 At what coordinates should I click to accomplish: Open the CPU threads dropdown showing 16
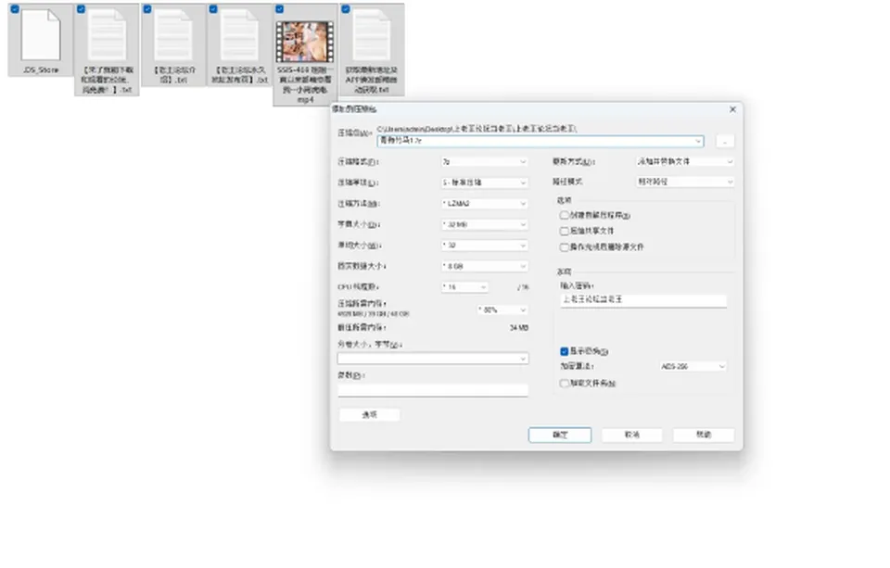coord(464,287)
